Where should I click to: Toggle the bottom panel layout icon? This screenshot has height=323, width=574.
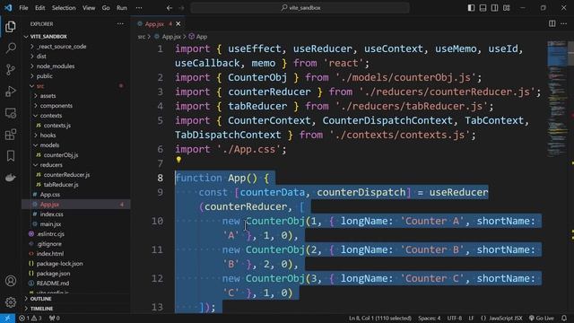pyautogui.click(x=483, y=8)
